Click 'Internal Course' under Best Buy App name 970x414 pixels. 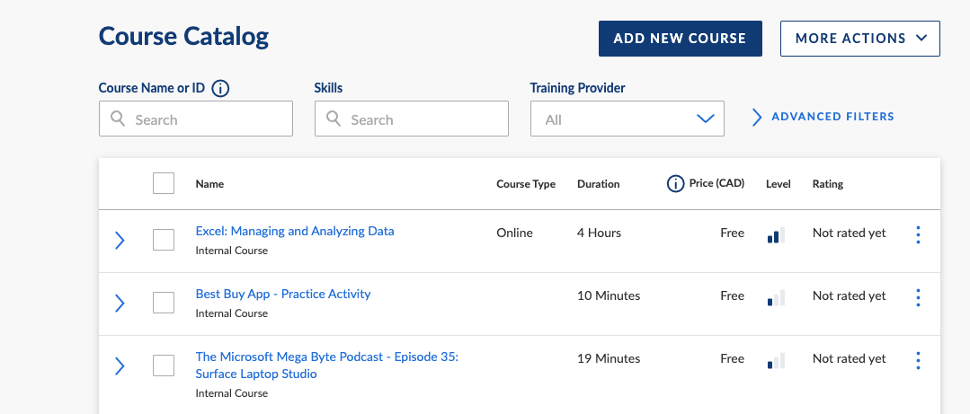click(231, 313)
